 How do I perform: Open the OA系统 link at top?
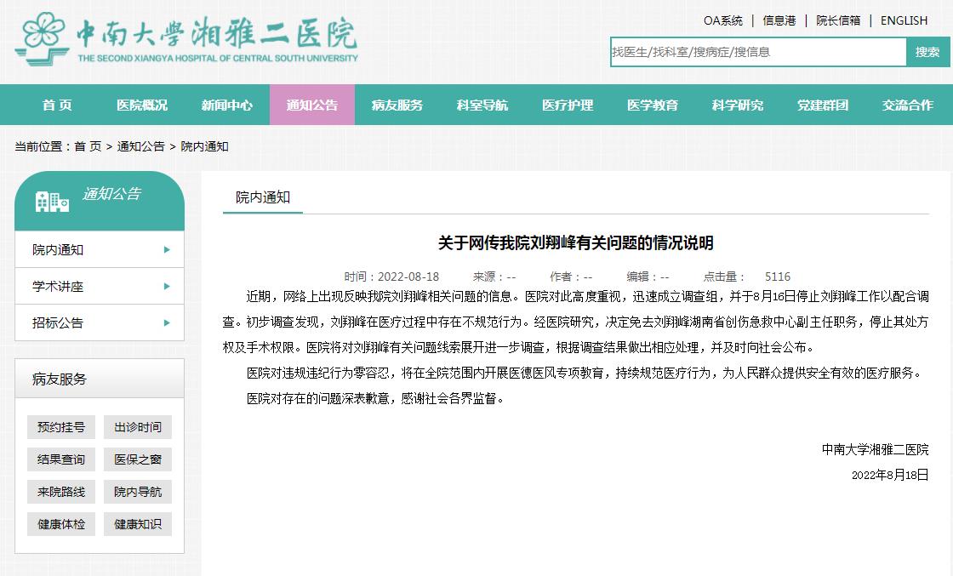pos(723,20)
